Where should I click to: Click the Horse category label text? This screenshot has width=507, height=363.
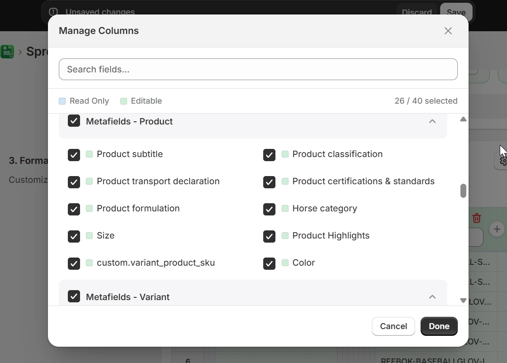tap(325, 208)
